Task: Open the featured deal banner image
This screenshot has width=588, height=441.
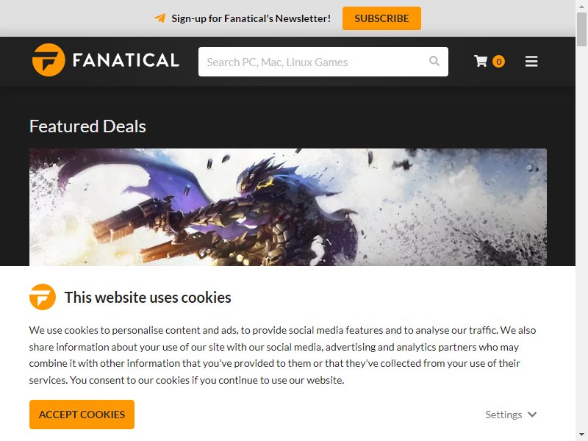Action: [287, 207]
